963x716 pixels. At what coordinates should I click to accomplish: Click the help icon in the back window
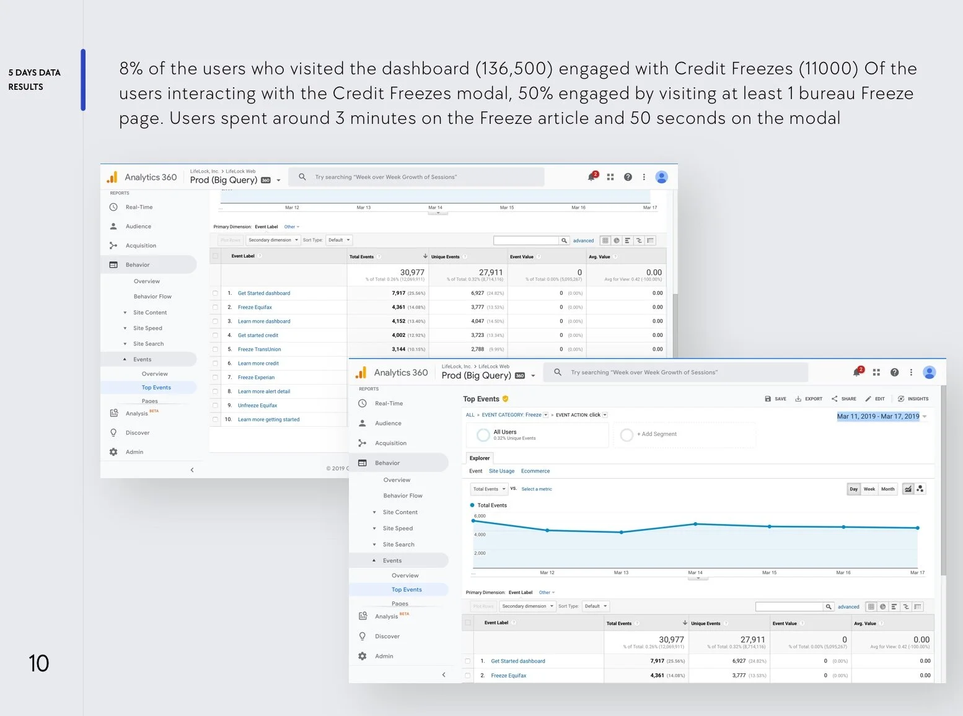pyautogui.click(x=628, y=177)
